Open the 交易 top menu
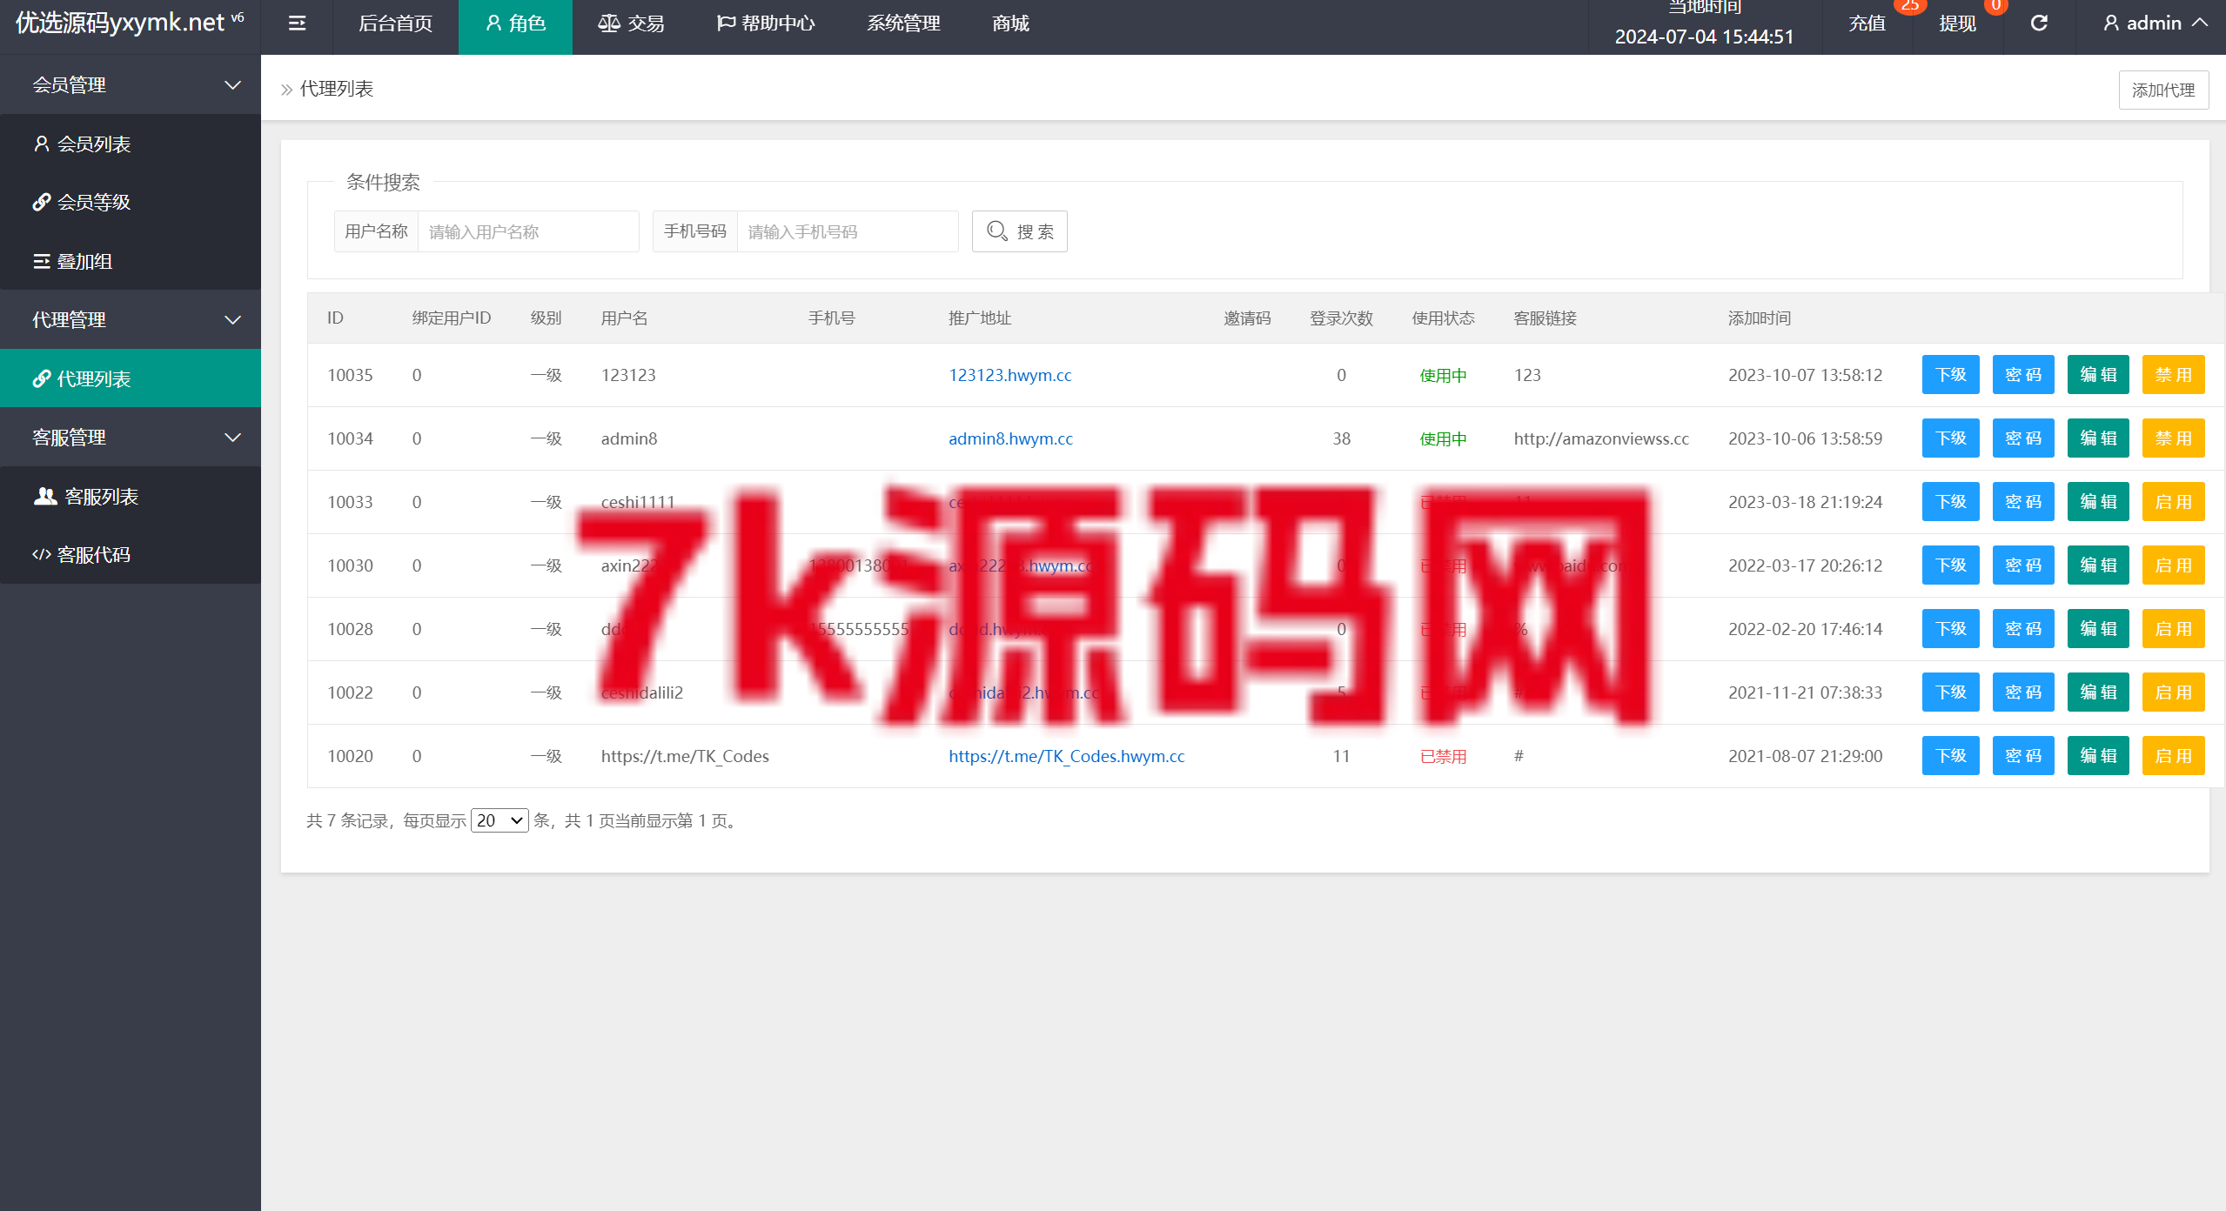This screenshot has height=1211, width=2226. click(x=631, y=23)
